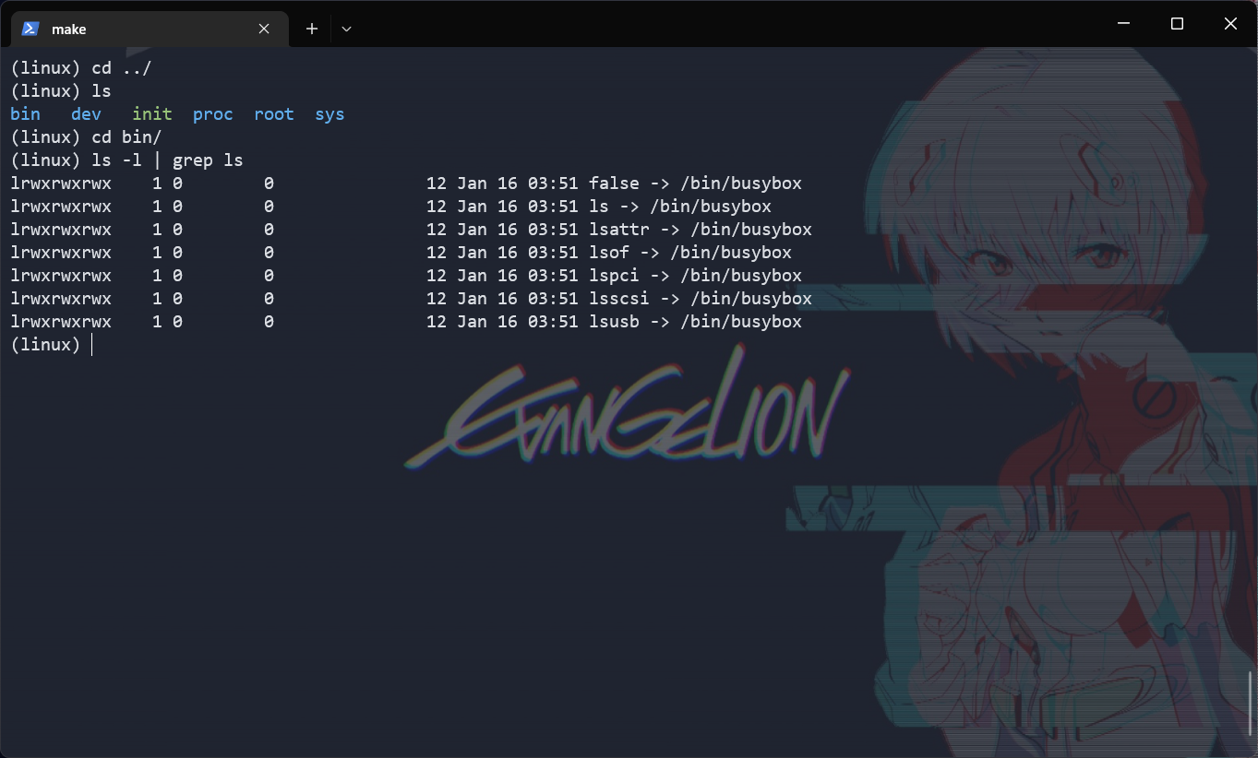Close the make tab
Image resolution: width=1258 pixels, height=758 pixels.
[x=264, y=29]
